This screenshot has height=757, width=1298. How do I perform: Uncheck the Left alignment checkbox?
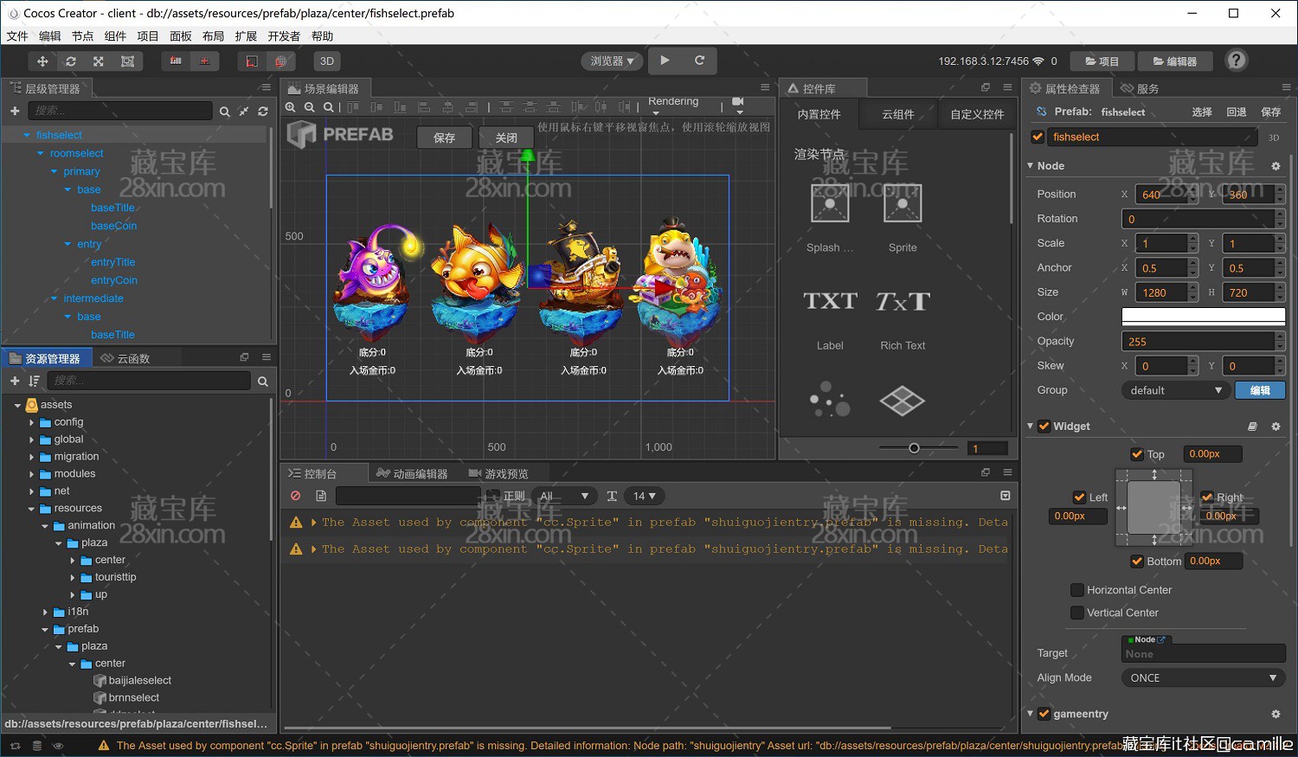1079,497
